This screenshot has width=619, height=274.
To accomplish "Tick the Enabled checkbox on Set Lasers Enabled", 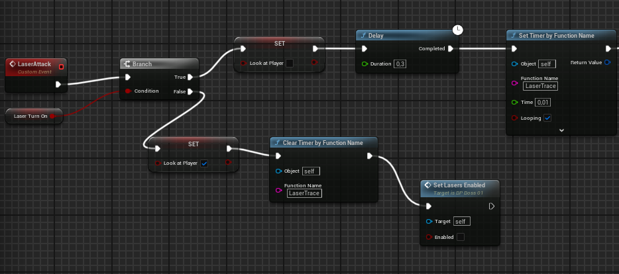I will (x=461, y=237).
